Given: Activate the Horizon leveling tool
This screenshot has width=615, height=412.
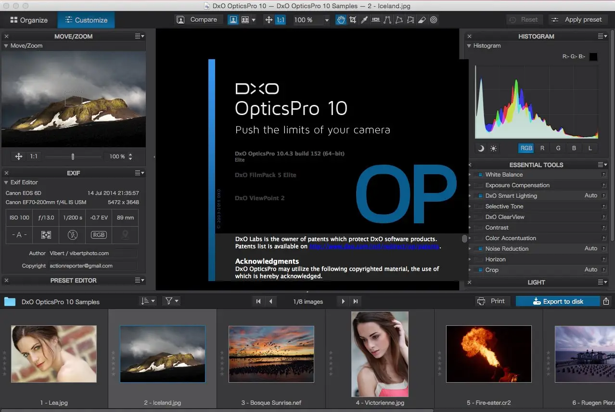Looking at the screenshot, I should coord(376,20).
